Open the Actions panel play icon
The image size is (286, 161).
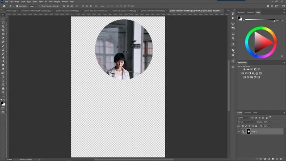(233, 18)
